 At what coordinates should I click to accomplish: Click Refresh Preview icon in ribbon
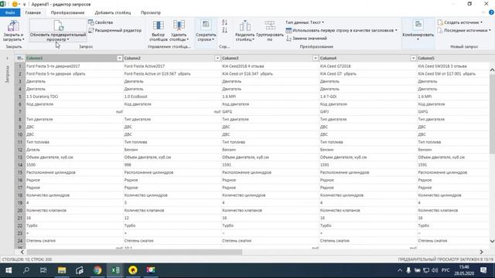pyautogui.click(x=59, y=25)
